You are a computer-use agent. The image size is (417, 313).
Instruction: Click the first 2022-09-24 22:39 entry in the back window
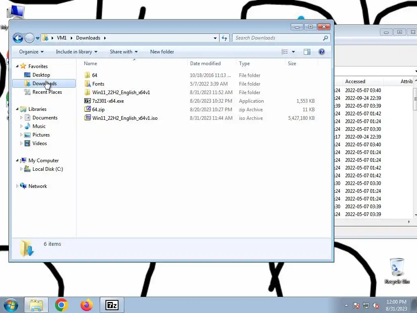coord(363,98)
